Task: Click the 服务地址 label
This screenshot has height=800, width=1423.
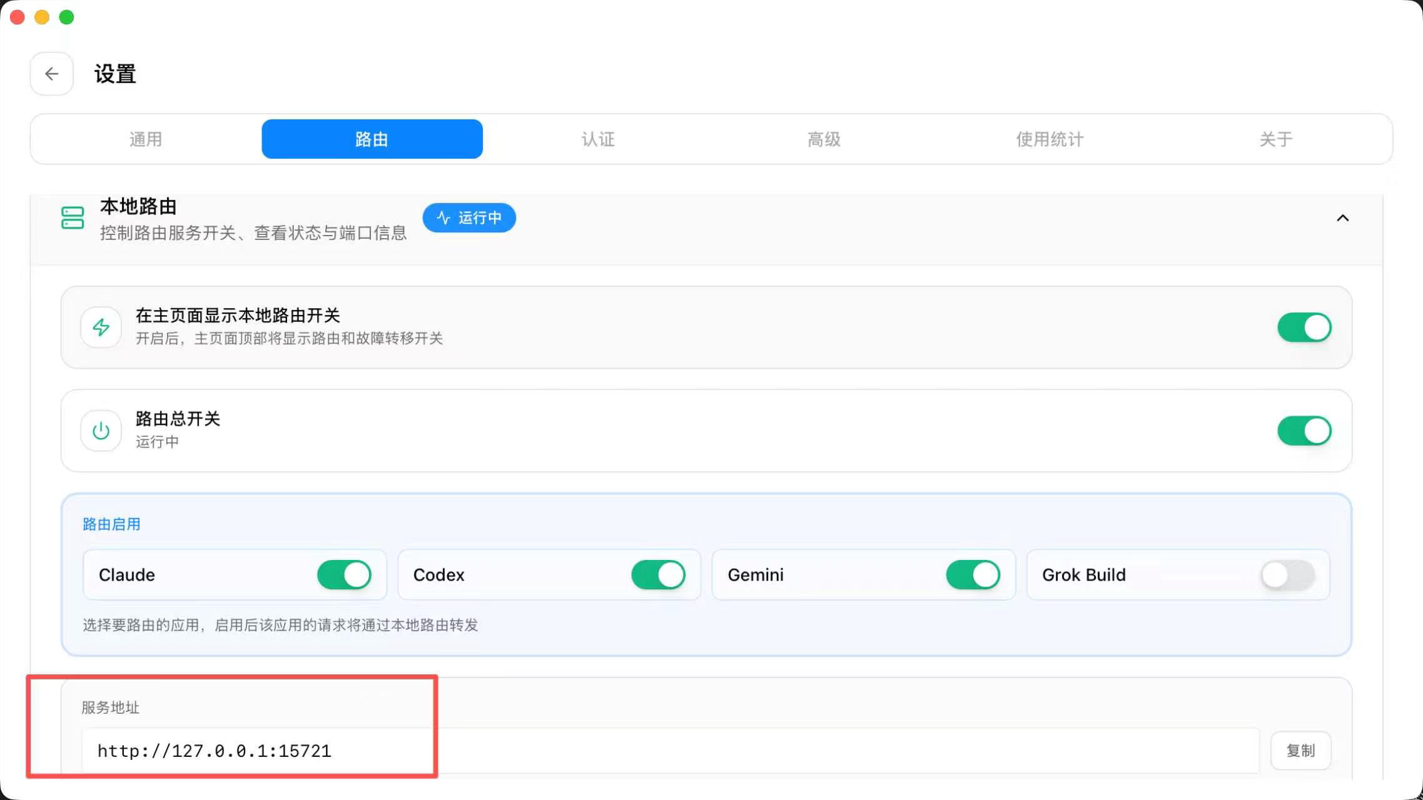Action: [x=111, y=707]
